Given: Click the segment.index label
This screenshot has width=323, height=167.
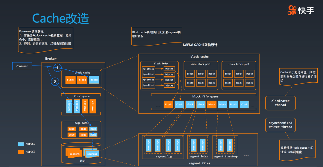Looking at the screenshot, I should click(199, 156).
